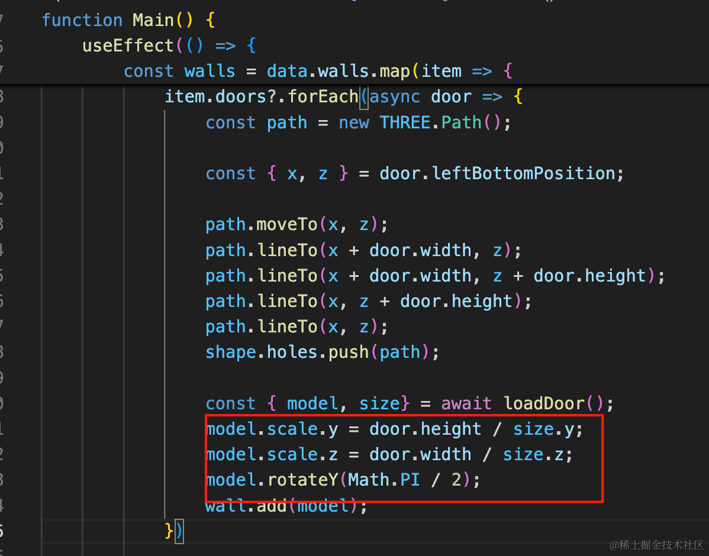Click the 'path.lineTo(x, z + door.height);' line
The image size is (709, 556).
coord(369,301)
